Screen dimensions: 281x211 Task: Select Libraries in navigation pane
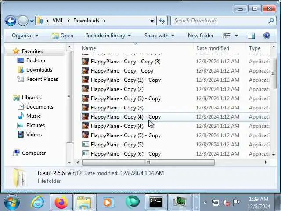tap(32, 98)
